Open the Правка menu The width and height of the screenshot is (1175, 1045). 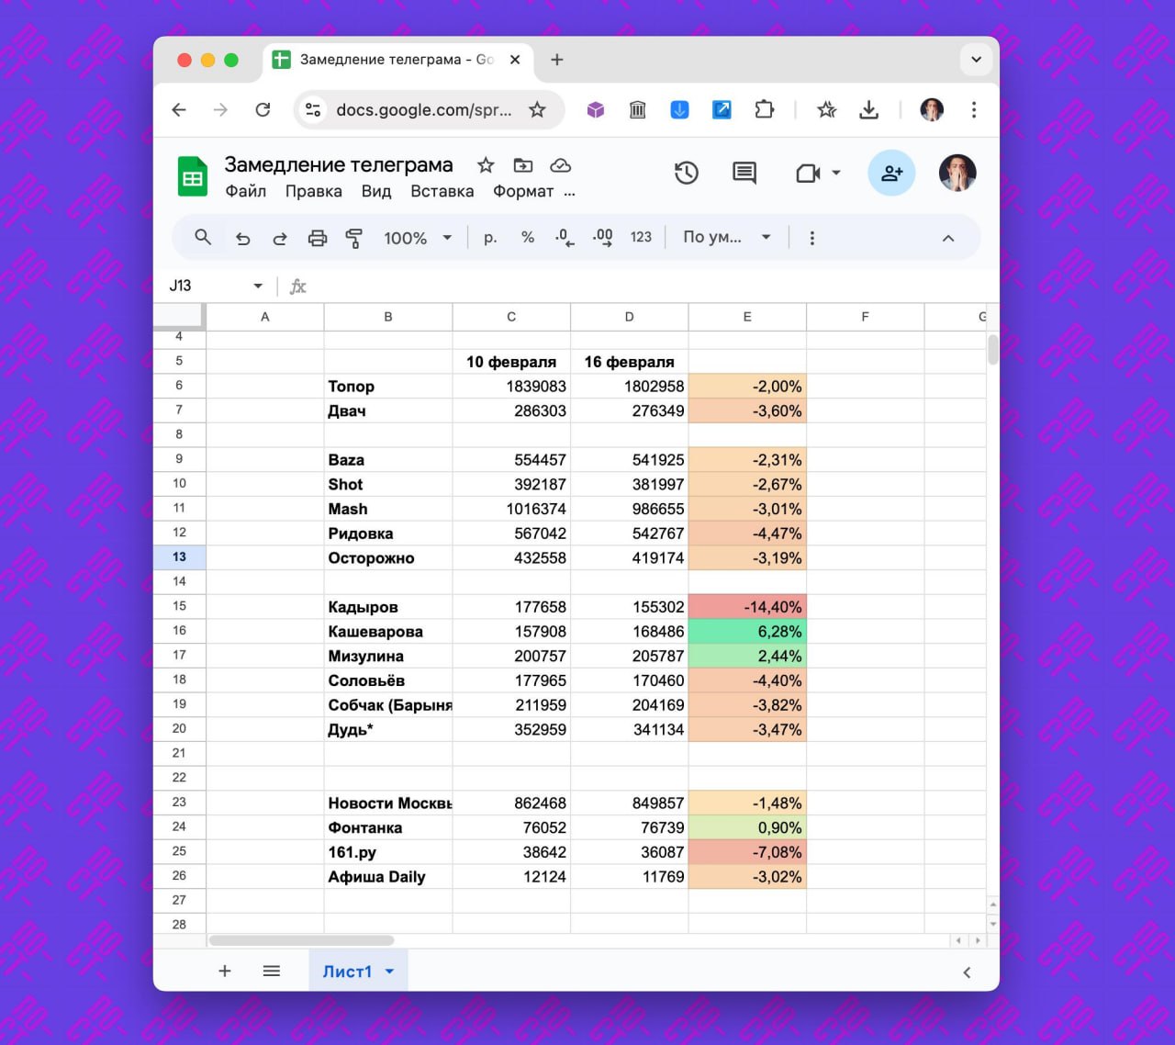click(313, 191)
